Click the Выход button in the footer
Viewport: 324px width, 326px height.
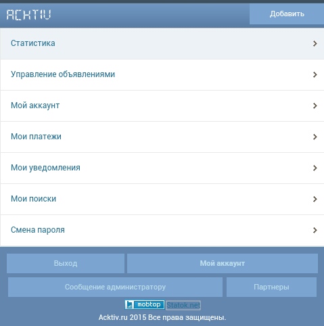[x=66, y=263]
